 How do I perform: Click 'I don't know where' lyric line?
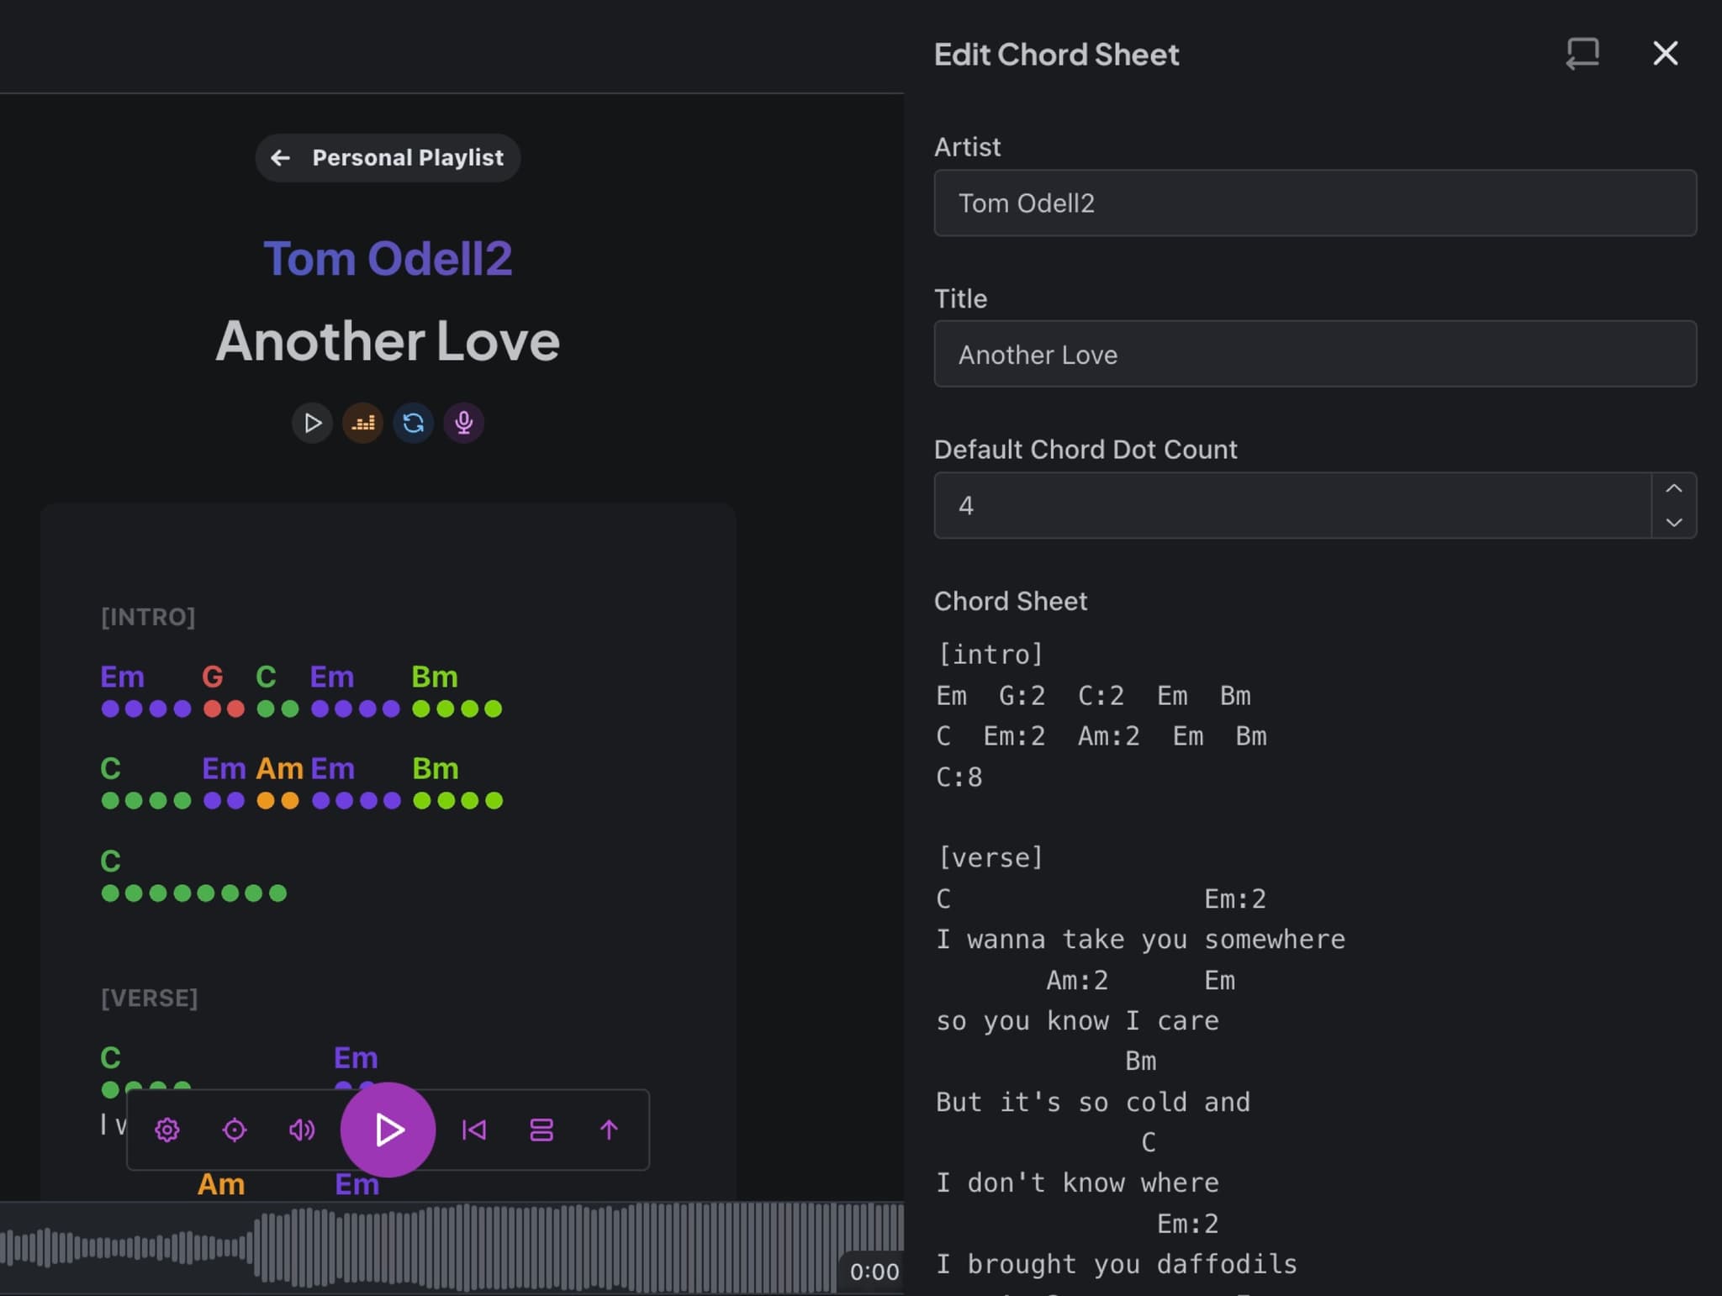coord(1077,1183)
